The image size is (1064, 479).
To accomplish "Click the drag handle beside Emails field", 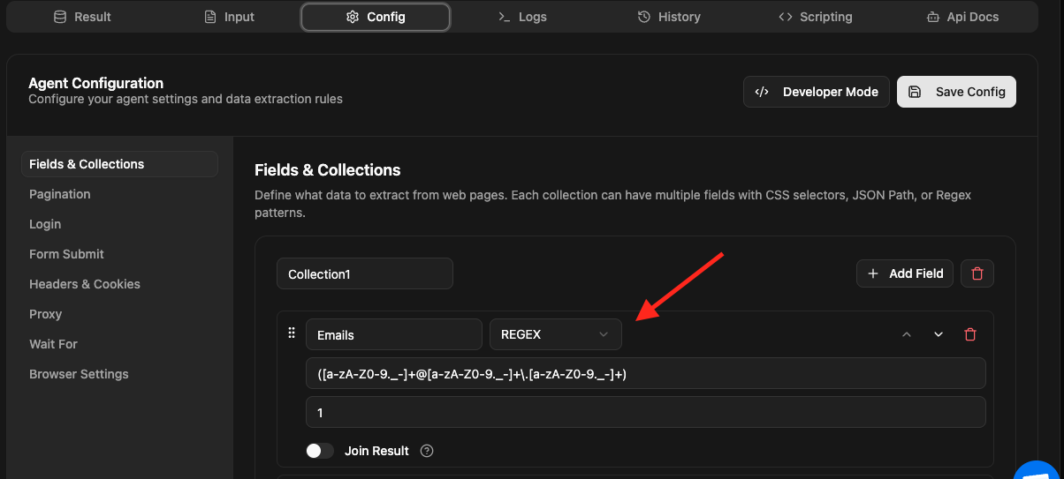I will click(292, 333).
